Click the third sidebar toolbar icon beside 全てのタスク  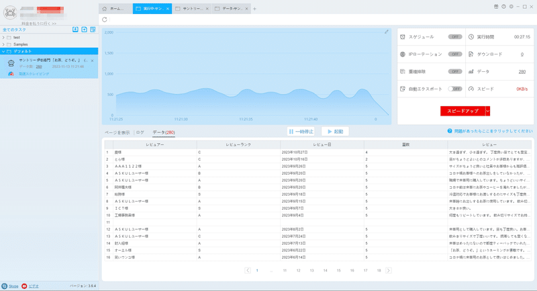(x=93, y=30)
